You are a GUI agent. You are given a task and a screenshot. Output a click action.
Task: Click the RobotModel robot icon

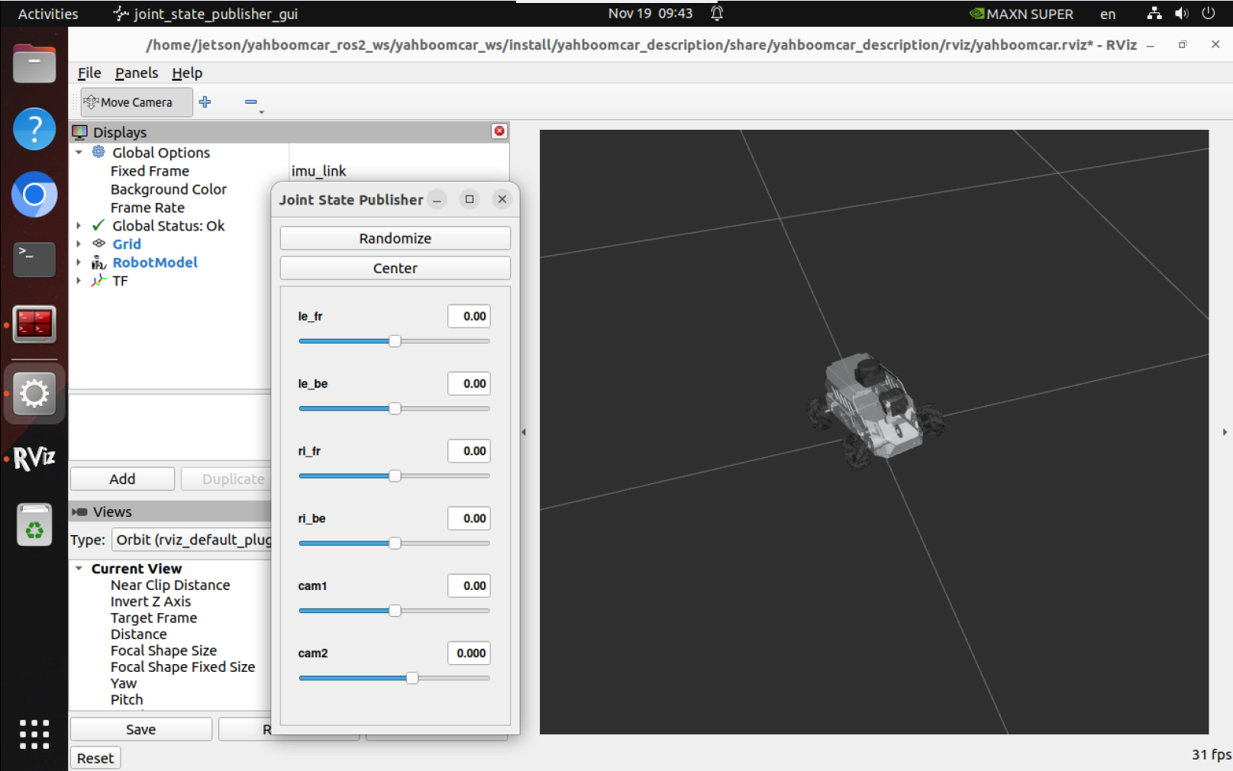[98, 263]
